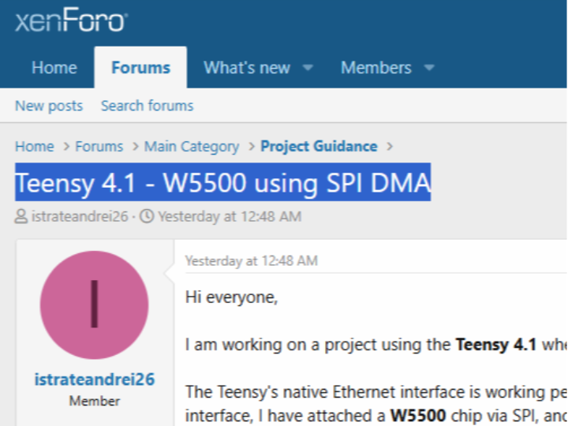
Task: Open the Search forums link
Action: [x=147, y=106]
